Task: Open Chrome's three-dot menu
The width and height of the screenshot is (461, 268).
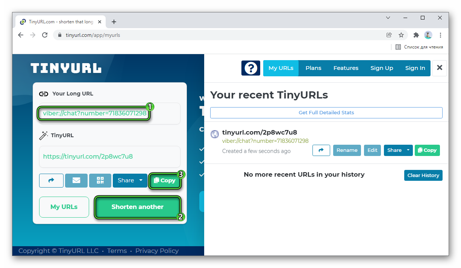Action: point(440,35)
